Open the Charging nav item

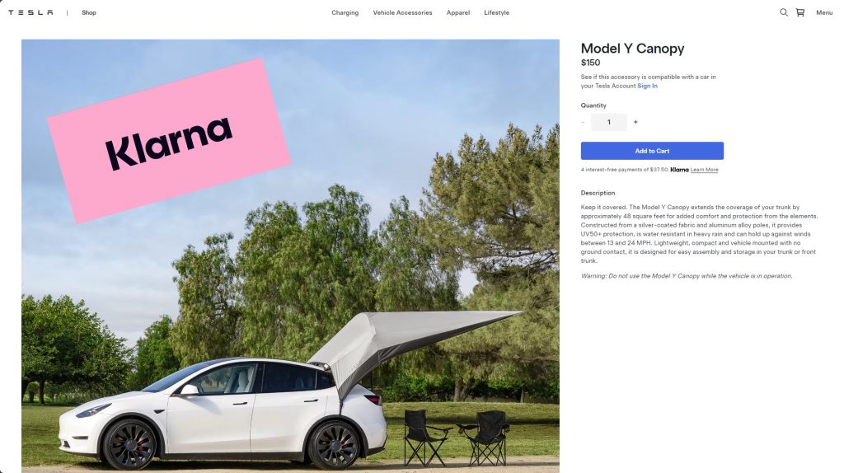pos(345,12)
